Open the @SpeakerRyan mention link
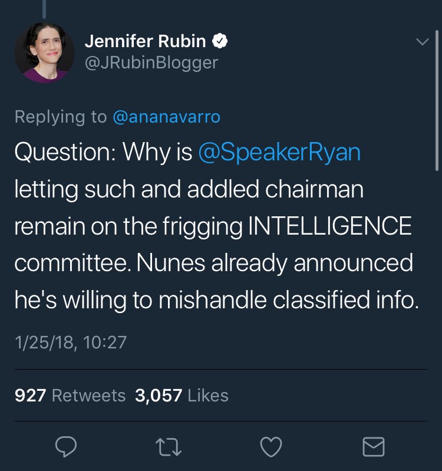442x471 pixels. pos(279,153)
